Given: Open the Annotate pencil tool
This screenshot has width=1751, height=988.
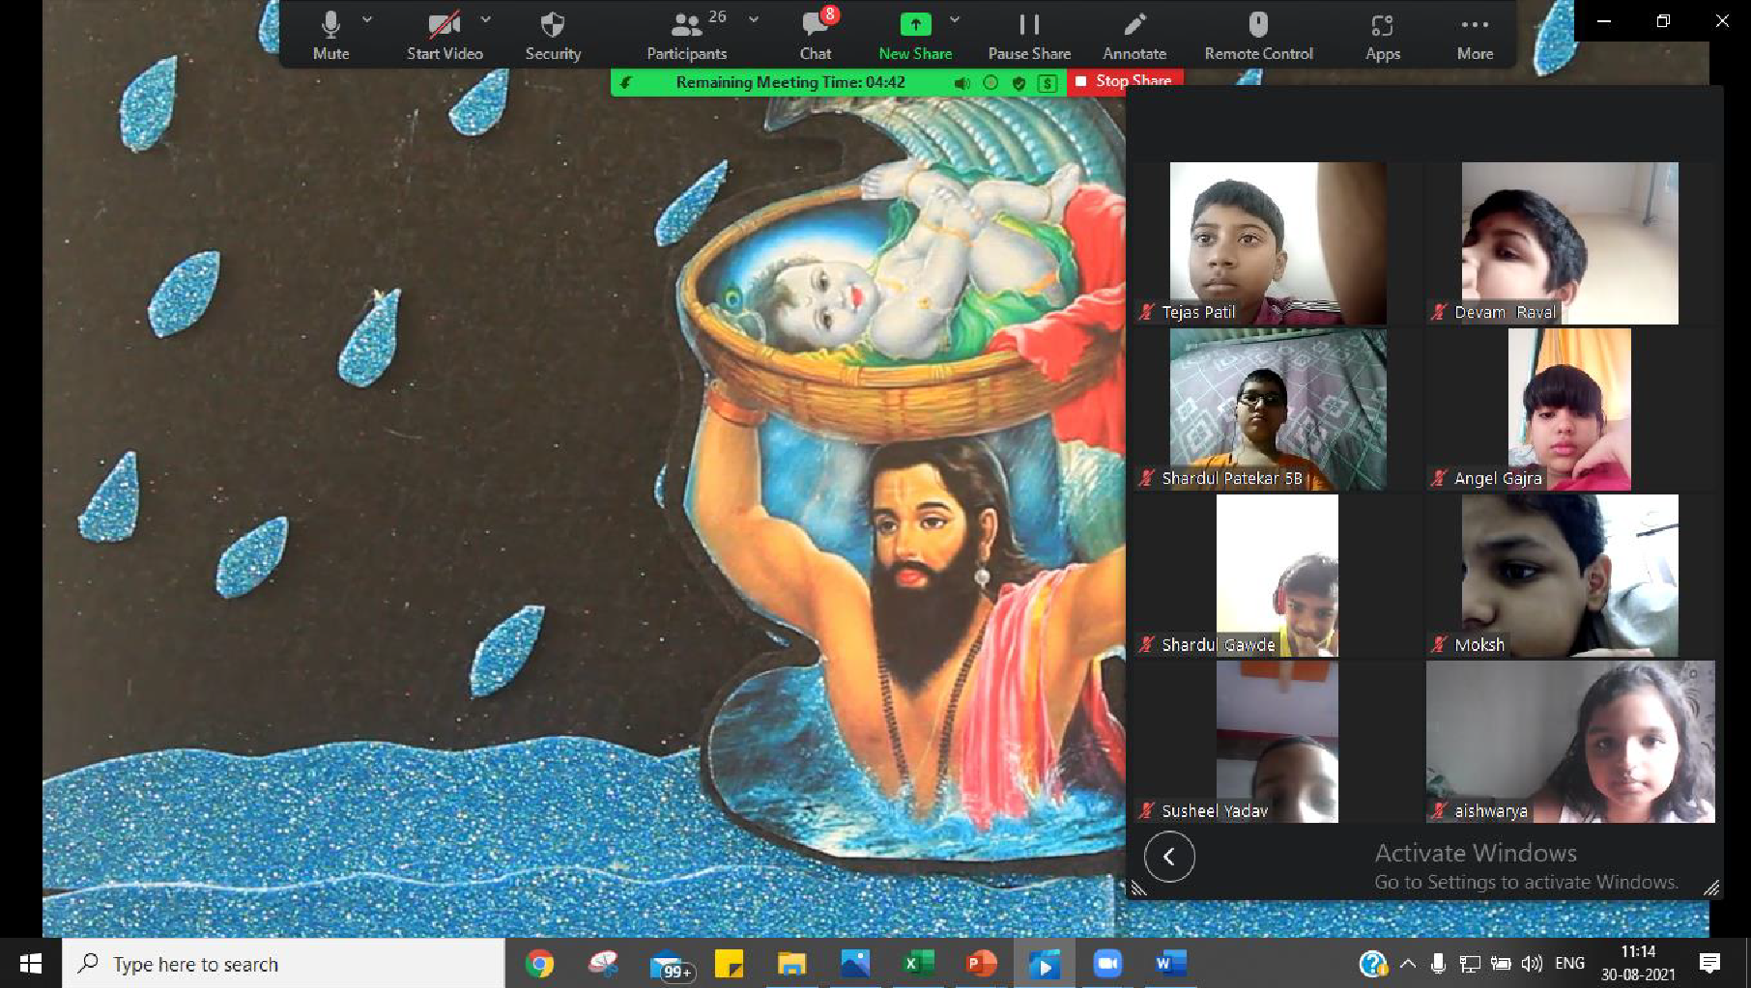Looking at the screenshot, I should pos(1134,35).
